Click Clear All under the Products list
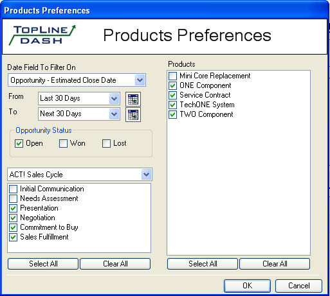Image resolution: width=330 pixels, height=296 pixels. [x=275, y=264]
